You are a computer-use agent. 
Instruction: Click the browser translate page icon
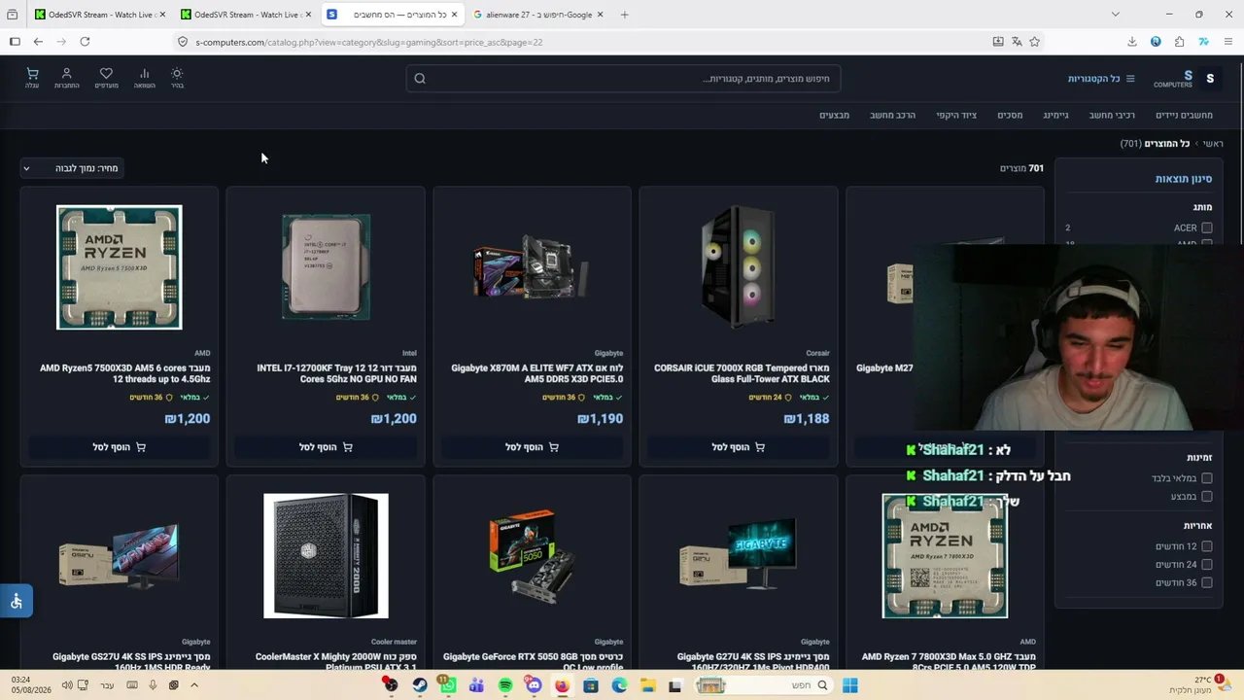pos(1017,42)
